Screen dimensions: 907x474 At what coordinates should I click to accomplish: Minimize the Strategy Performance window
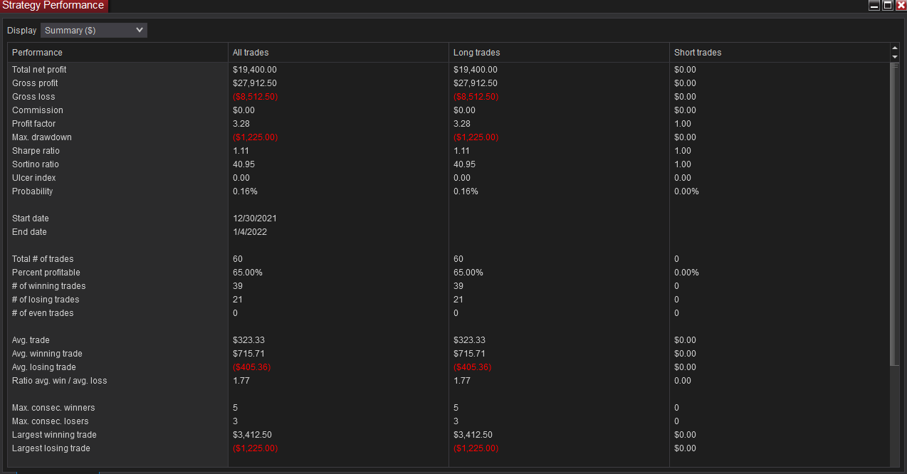tap(874, 6)
